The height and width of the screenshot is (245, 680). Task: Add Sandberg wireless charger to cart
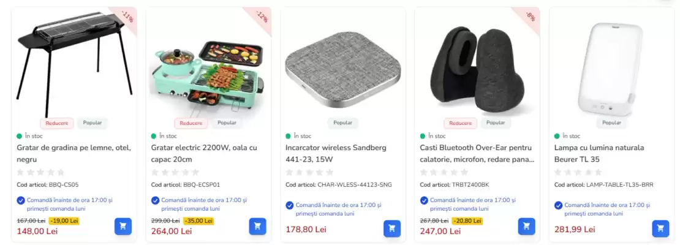[x=392, y=228]
